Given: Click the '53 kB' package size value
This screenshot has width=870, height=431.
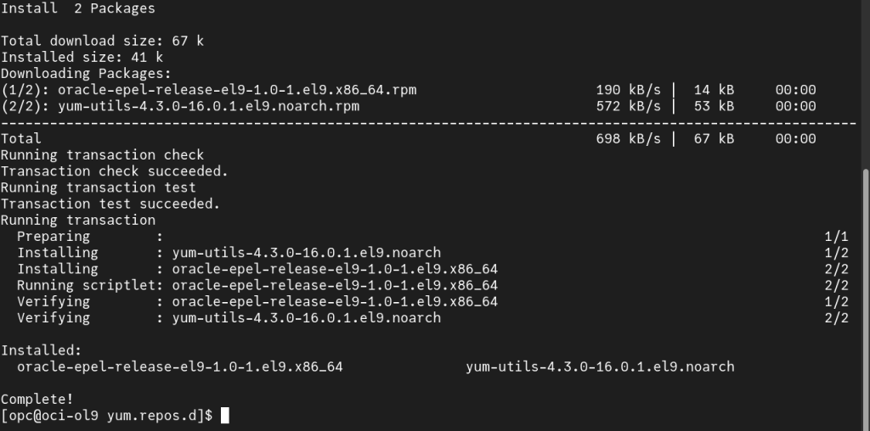Looking at the screenshot, I should click(x=714, y=106).
